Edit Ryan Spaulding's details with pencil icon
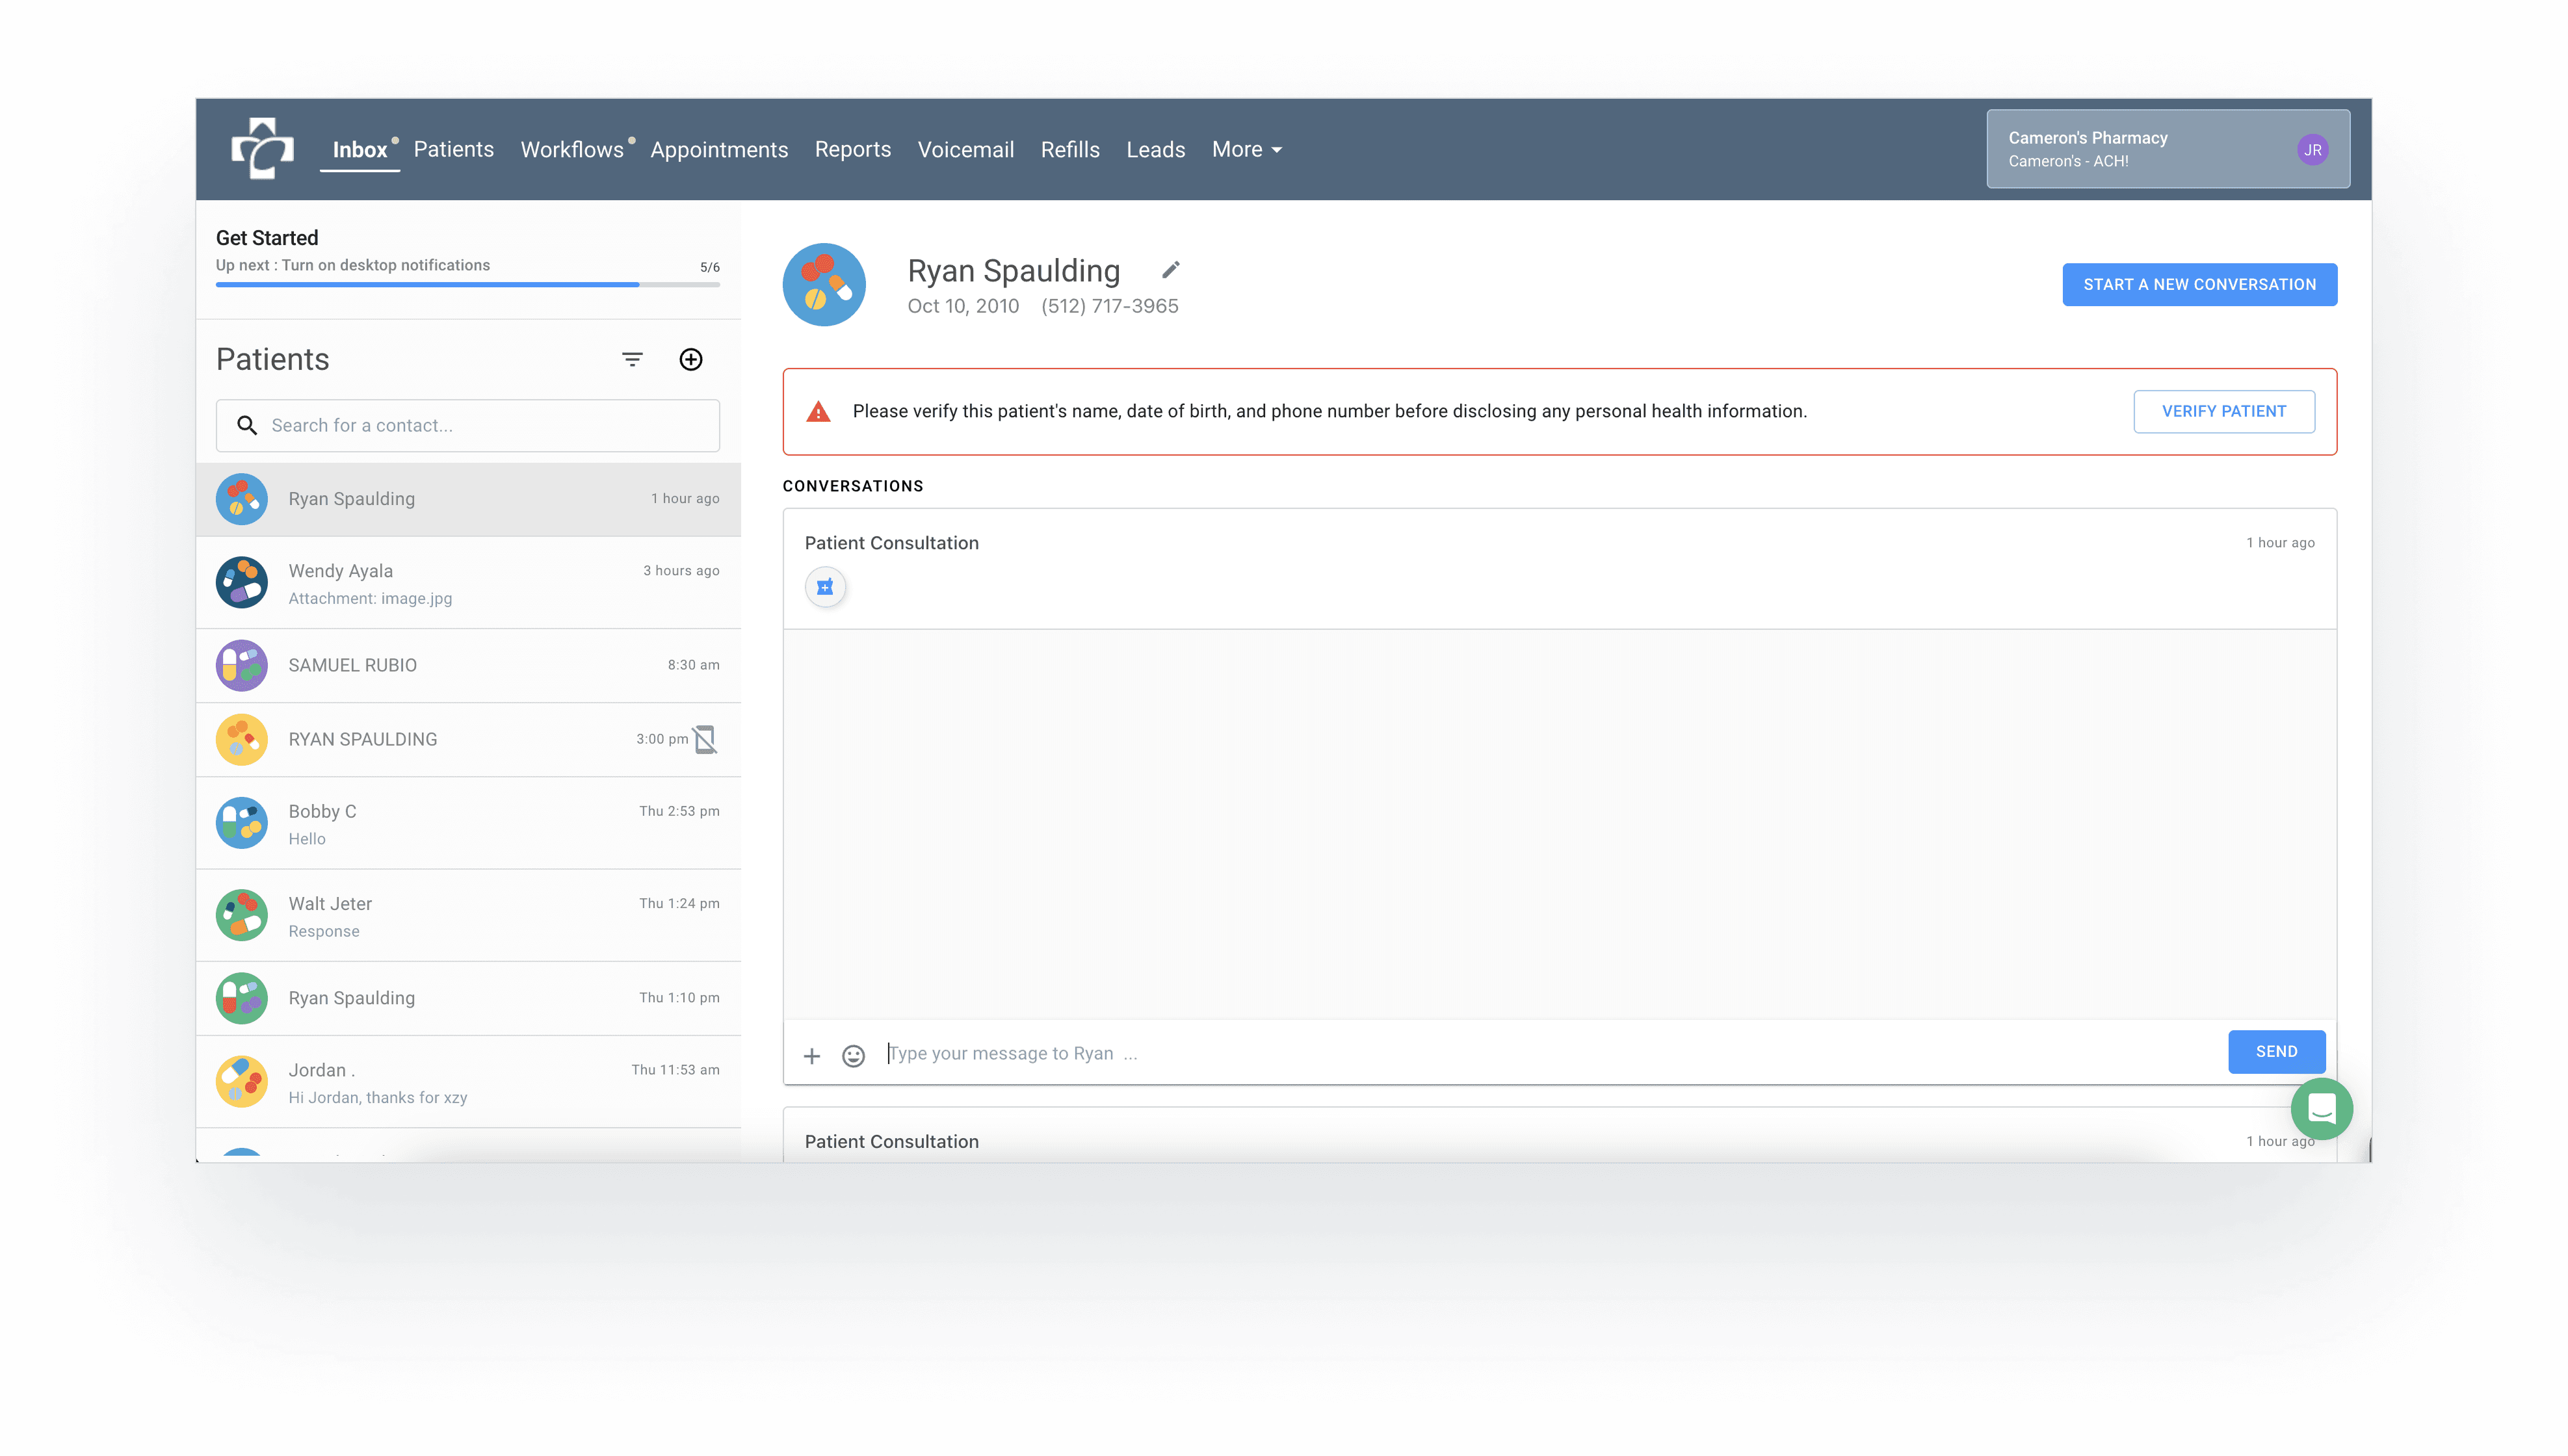 [1170, 270]
